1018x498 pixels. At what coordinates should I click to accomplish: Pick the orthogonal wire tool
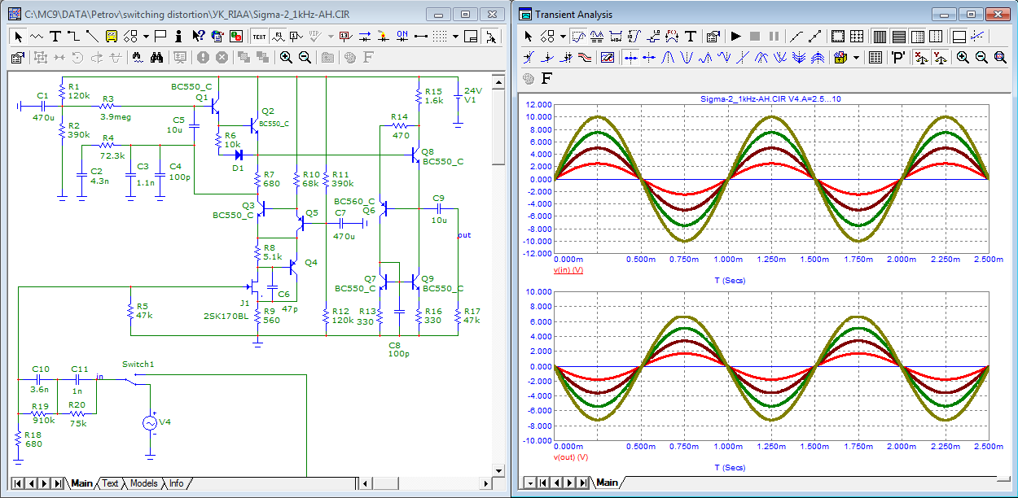(73, 36)
